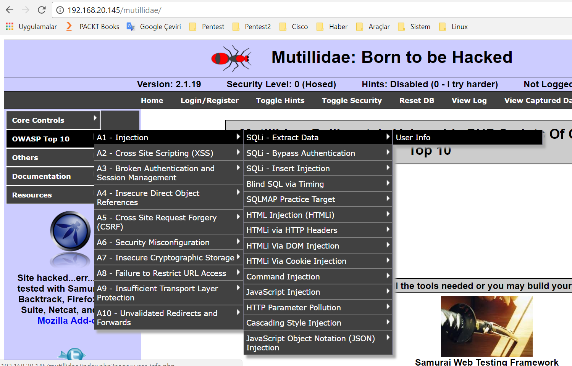Select HTMLi via HTTP Headers
This screenshot has height=366, width=572.
318,230
